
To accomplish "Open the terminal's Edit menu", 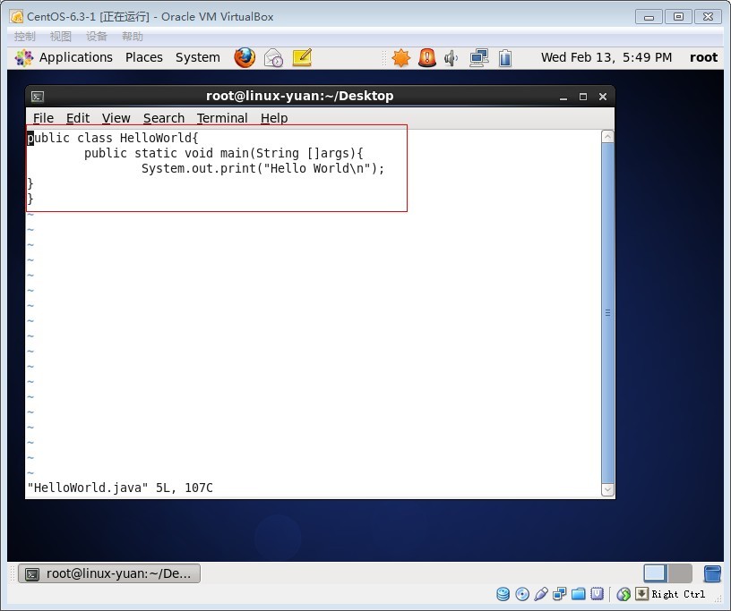I will pos(78,118).
